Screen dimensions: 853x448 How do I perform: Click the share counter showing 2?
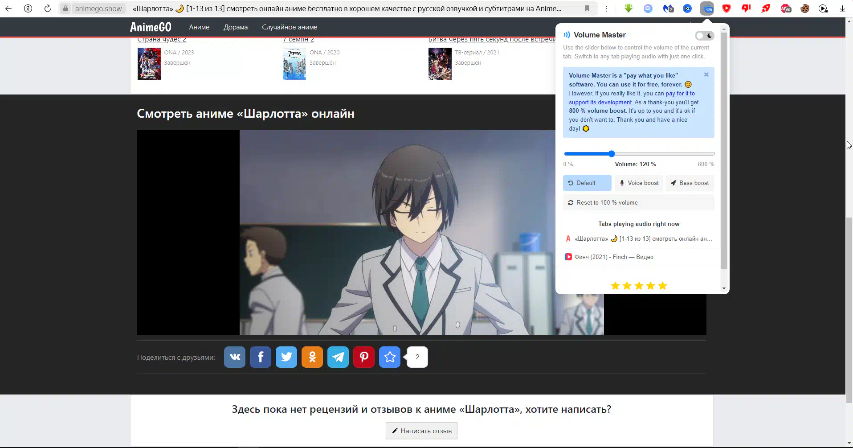point(417,357)
